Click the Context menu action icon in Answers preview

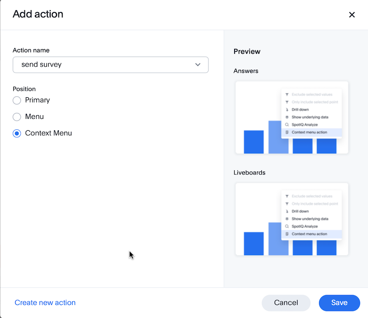[287, 133]
